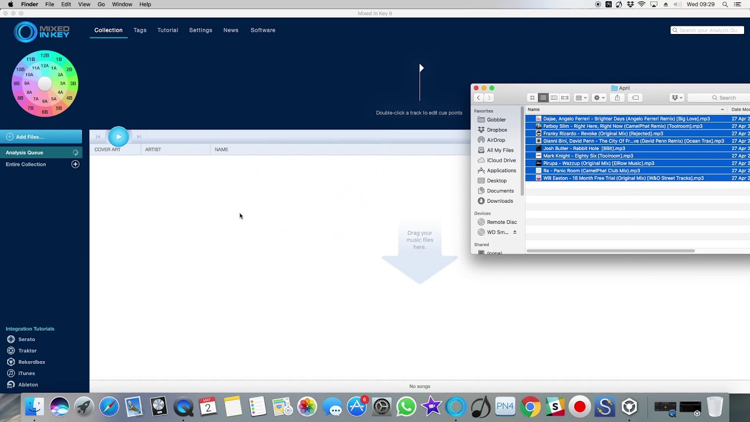Image resolution: width=750 pixels, height=422 pixels.
Task: Switch Finder to icon view
Action: [x=532, y=98]
